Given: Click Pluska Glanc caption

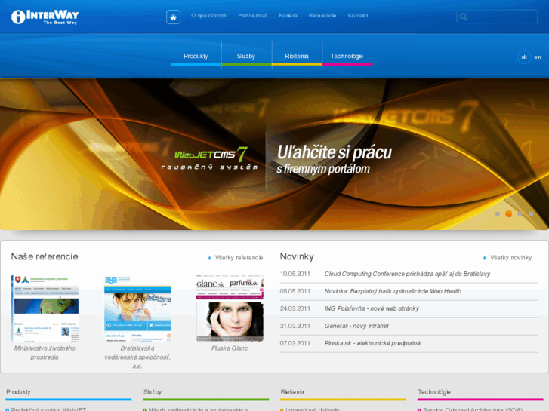Looking at the screenshot, I should (230, 348).
